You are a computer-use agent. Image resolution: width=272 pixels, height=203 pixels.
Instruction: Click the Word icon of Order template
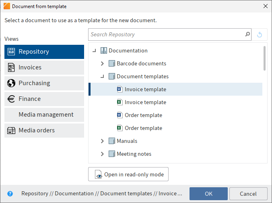pos(120,115)
